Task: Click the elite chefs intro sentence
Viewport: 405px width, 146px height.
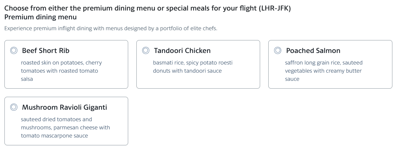Action: tap(111, 28)
